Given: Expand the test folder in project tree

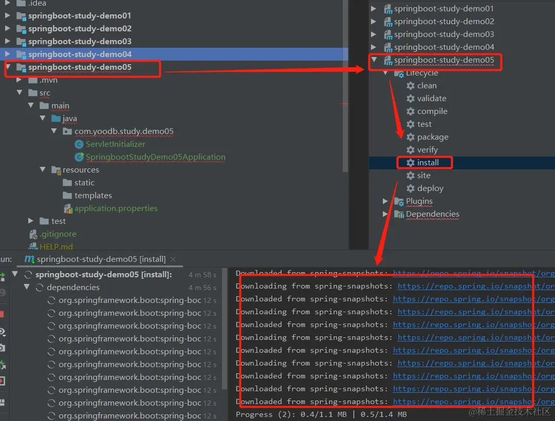Looking at the screenshot, I should [x=31, y=221].
